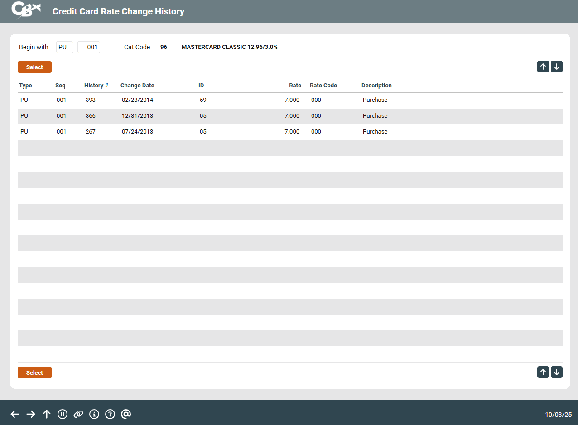
Task: Open the information icon in footer
Action: (x=94, y=414)
